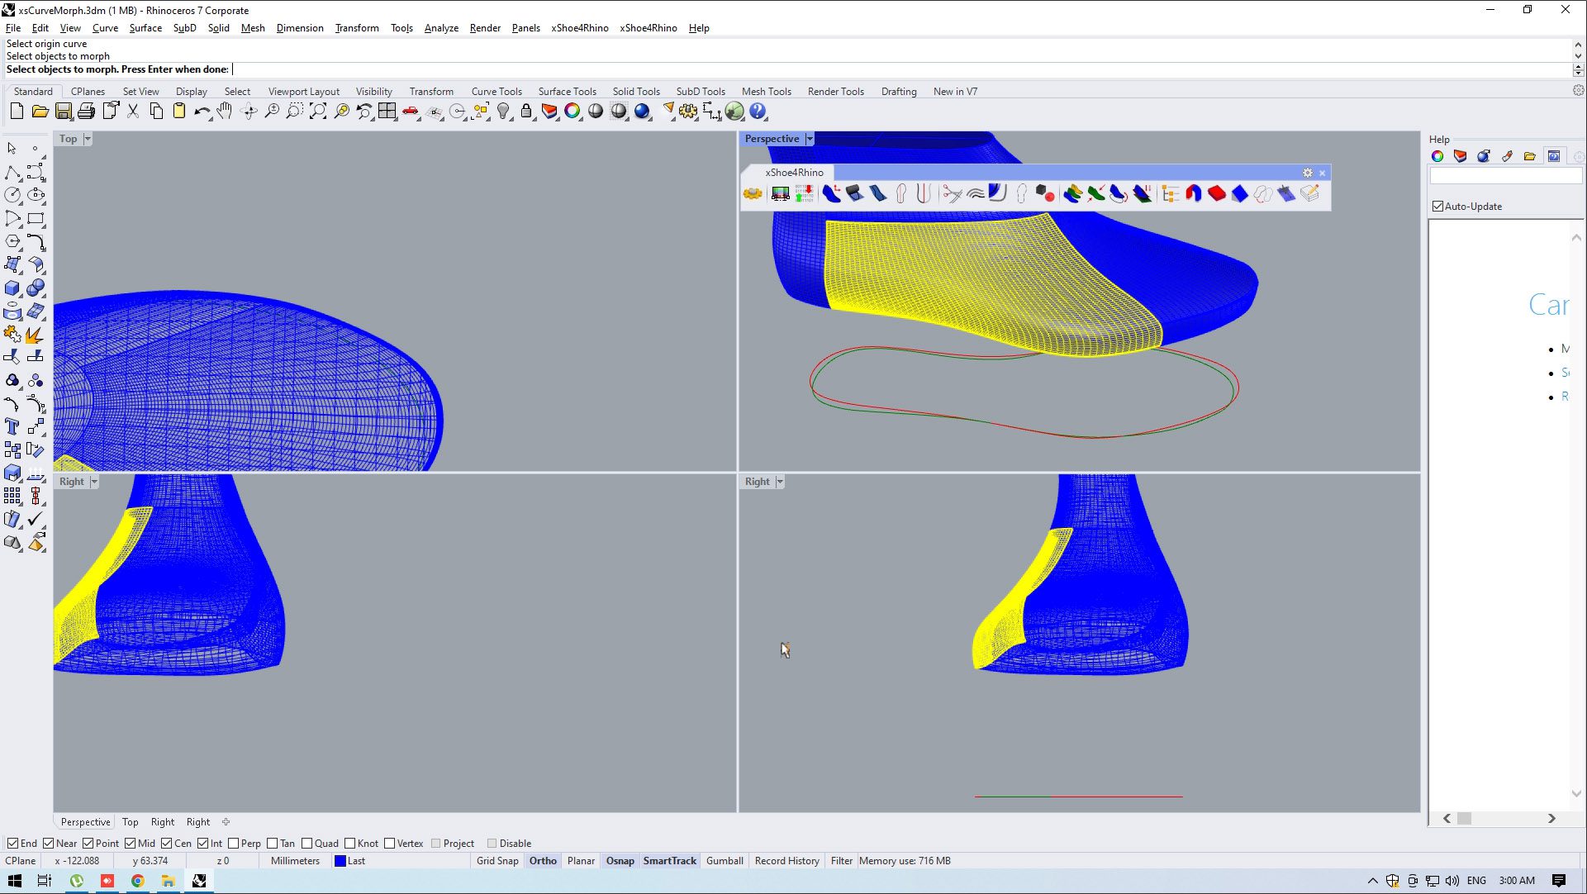Screen dimensions: 1587x894
Task: Open the Analyze menu
Action: (x=441, y=28)
